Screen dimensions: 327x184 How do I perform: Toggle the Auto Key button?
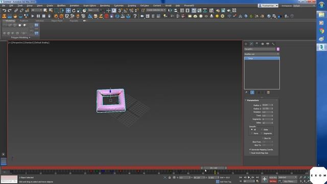(273, 177)
